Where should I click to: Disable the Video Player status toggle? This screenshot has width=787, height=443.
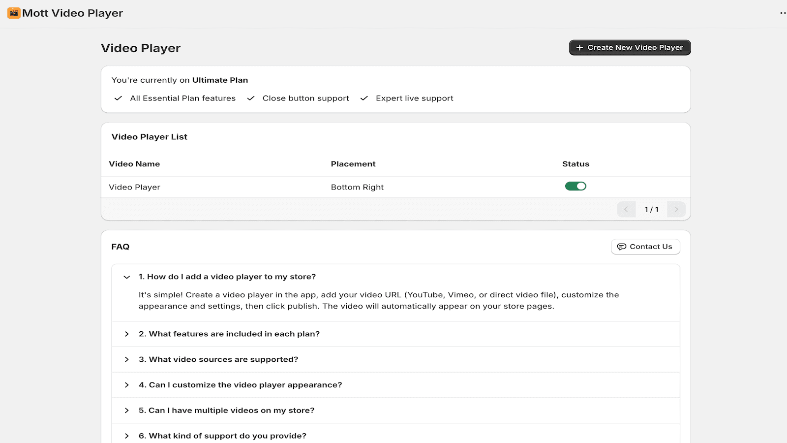tap(575, 186)
